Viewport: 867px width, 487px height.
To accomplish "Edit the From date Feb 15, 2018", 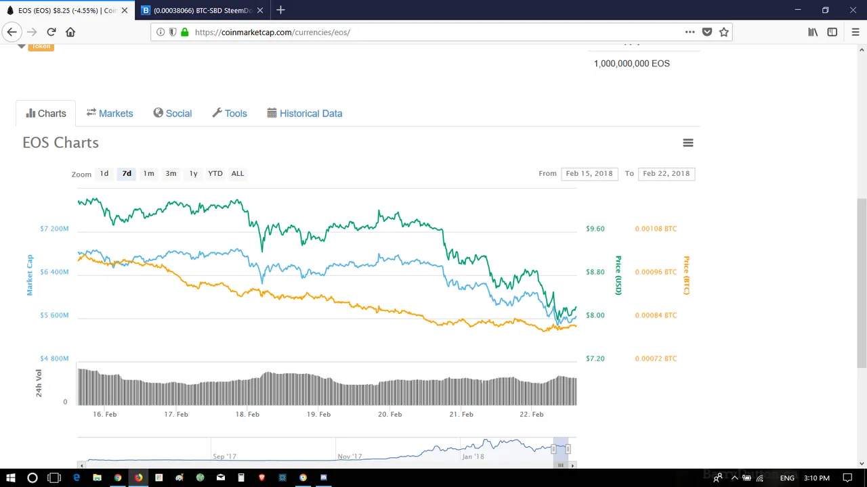I will pyautogui.click(x=589, y=174).
